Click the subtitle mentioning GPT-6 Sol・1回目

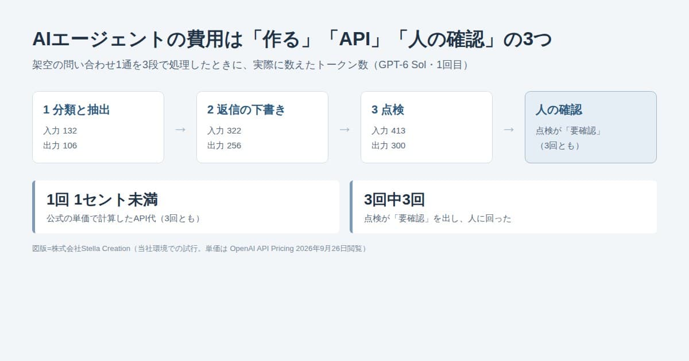tap(252, 65)
